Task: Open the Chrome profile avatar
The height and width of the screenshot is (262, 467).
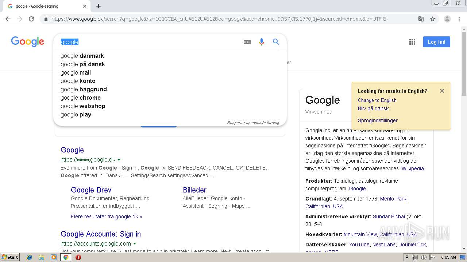Action: (x=447, y=19)
